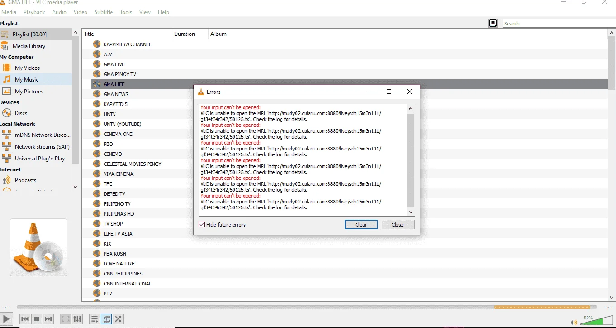This screenshot has height=328, width=616.
Task: Click playlist scrollbar down arrow
Action: pos(612,298)
